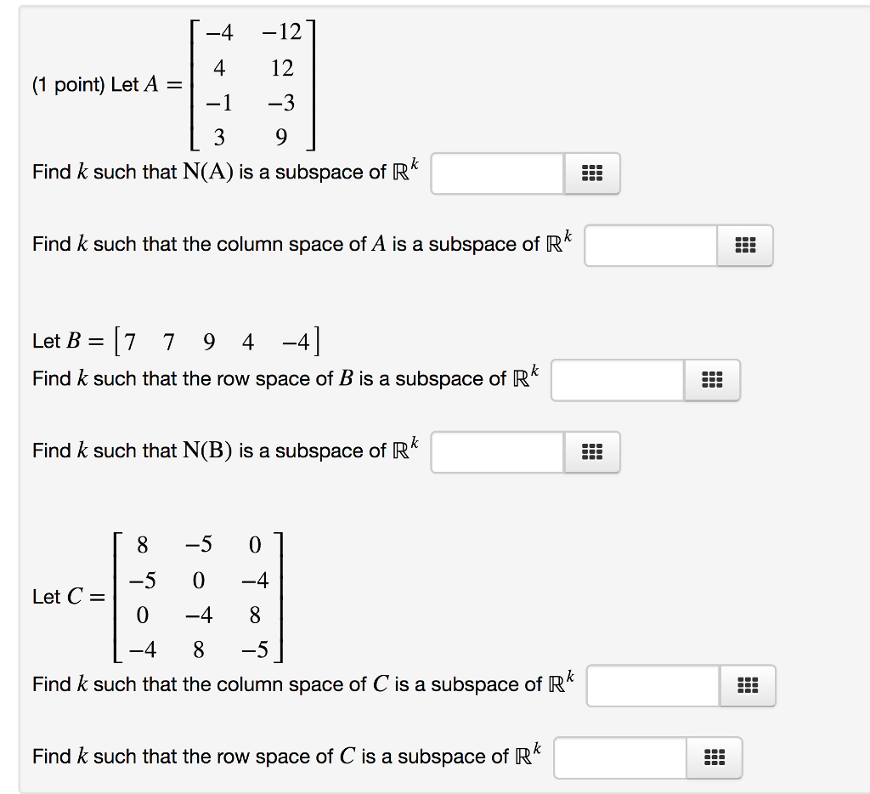Select the N(B) subspace answer input
The image size is (870, 794).
[498, 452]
